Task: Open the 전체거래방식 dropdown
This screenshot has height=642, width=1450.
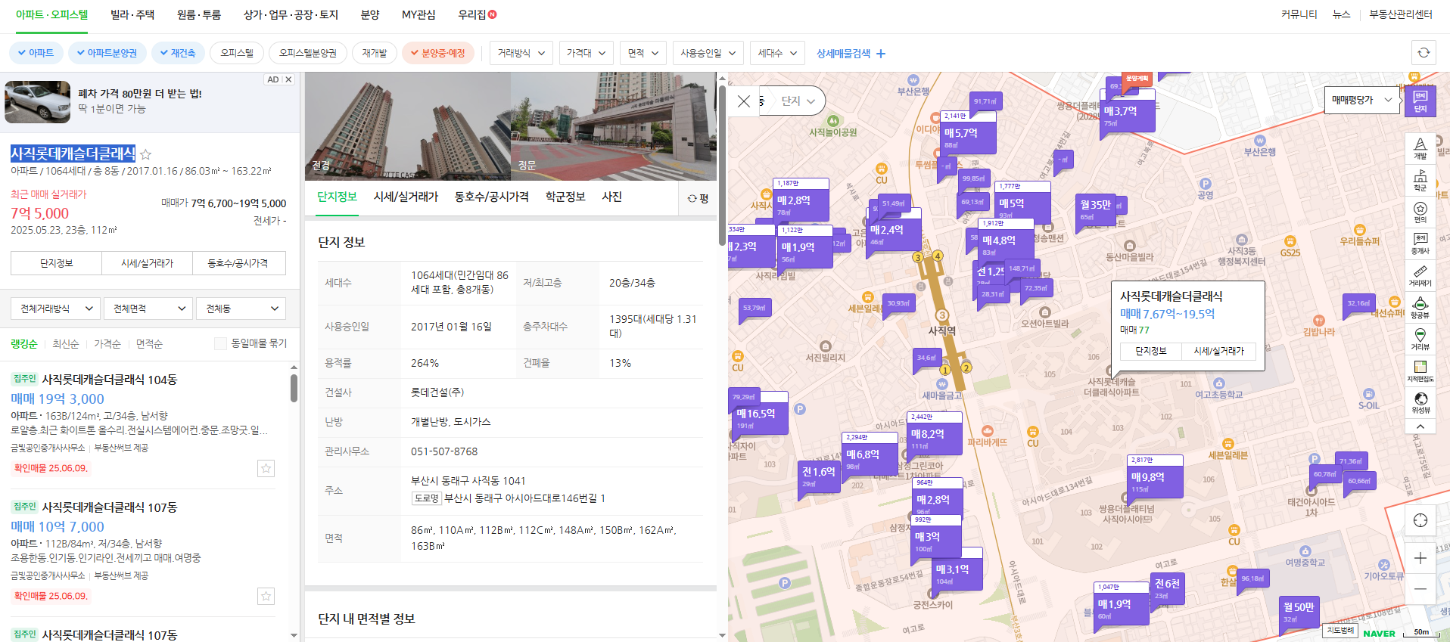Action: 55,309
